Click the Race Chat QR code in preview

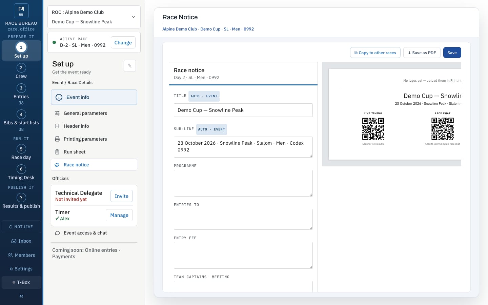[443, 129]
